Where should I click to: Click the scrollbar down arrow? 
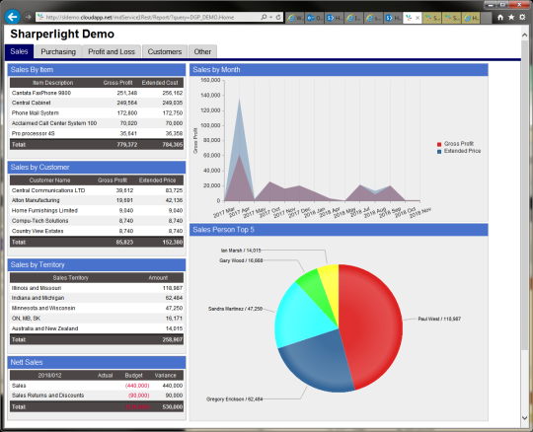(525, 418)
